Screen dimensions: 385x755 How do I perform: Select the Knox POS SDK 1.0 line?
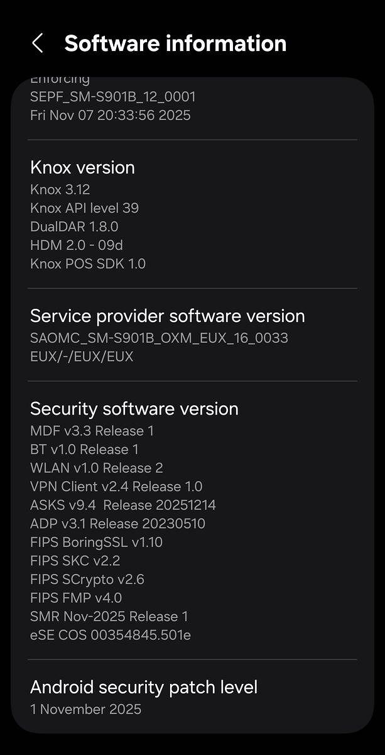click(x=88, y=264)
